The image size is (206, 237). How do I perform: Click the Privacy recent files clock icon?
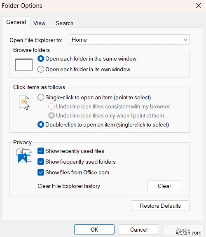24,155
